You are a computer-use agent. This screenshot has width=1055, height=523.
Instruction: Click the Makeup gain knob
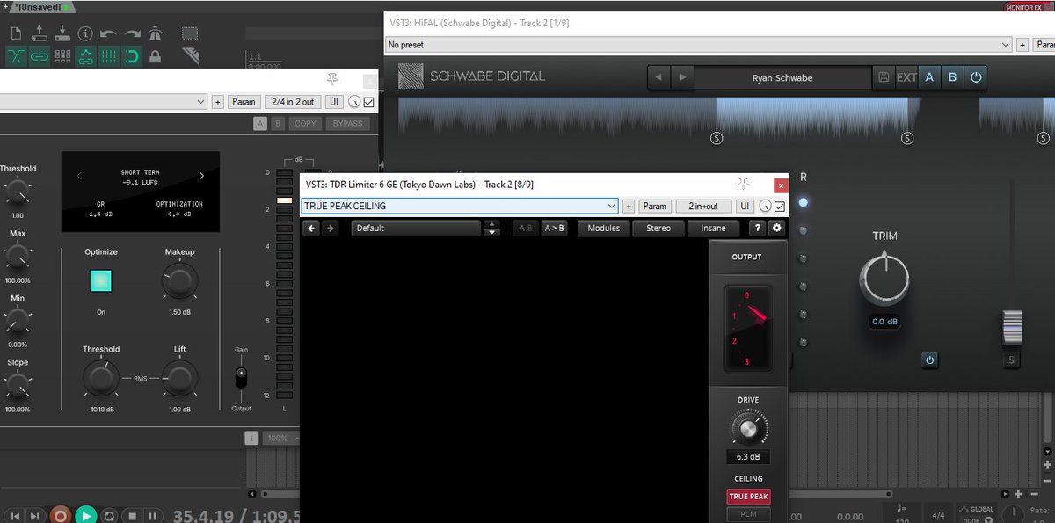179,281
